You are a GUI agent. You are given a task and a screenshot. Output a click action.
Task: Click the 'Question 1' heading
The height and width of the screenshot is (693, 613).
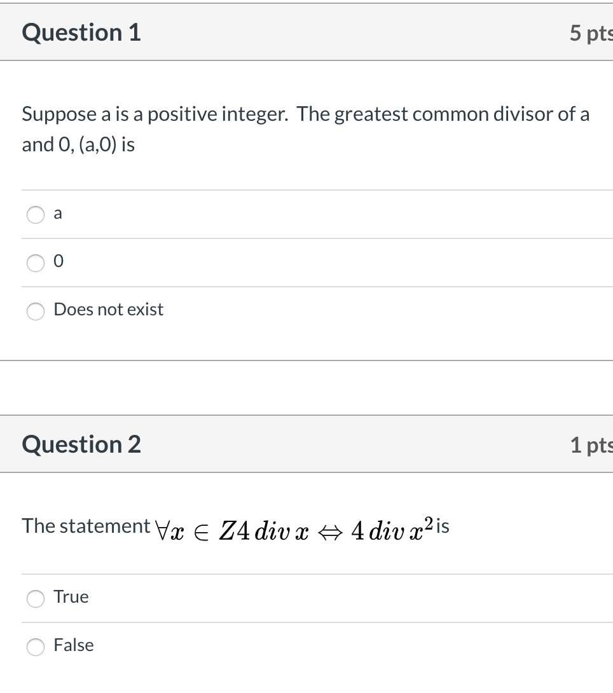81,32
